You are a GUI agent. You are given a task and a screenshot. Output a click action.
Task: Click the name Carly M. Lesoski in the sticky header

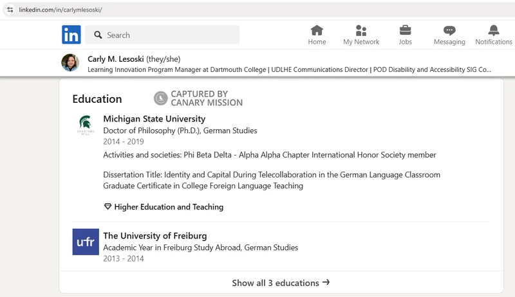(116, 59)
